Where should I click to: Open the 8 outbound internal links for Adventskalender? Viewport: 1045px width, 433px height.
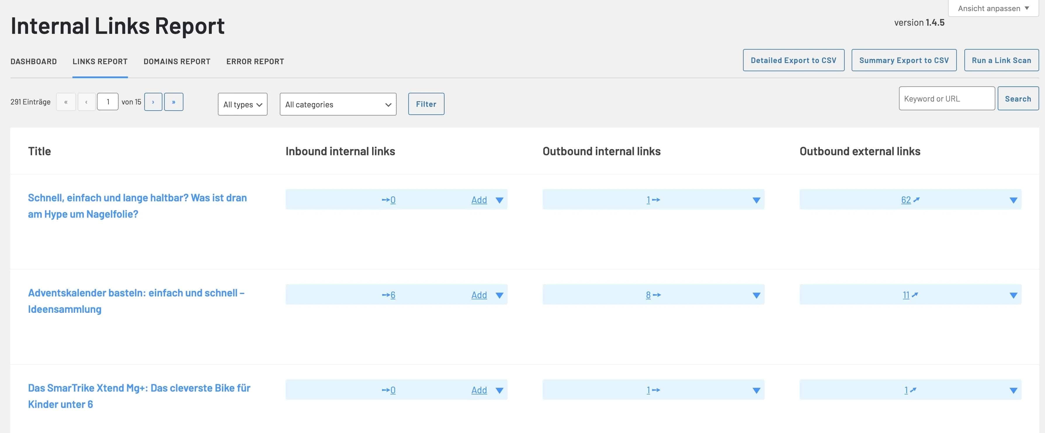(x=648, y=295)
